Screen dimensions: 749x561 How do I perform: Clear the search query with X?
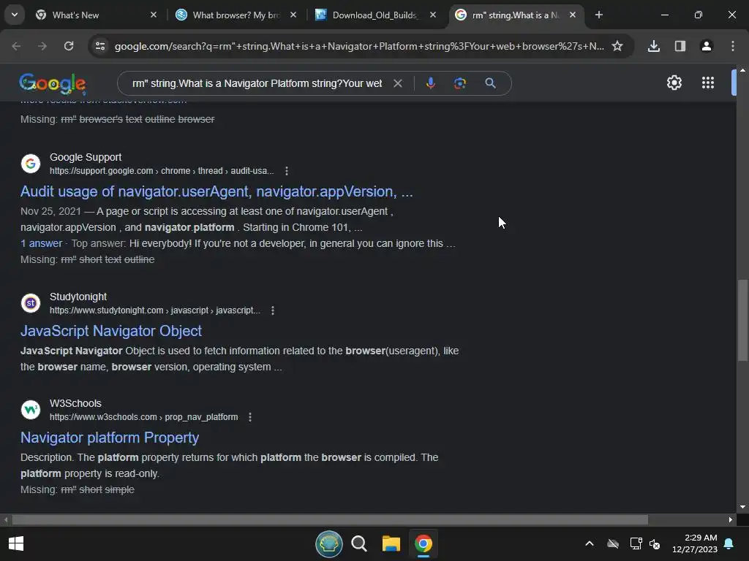pos(397,83)
